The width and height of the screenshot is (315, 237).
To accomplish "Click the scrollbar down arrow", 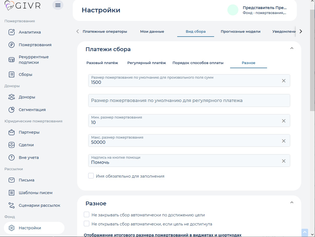I will pos(313,235).
